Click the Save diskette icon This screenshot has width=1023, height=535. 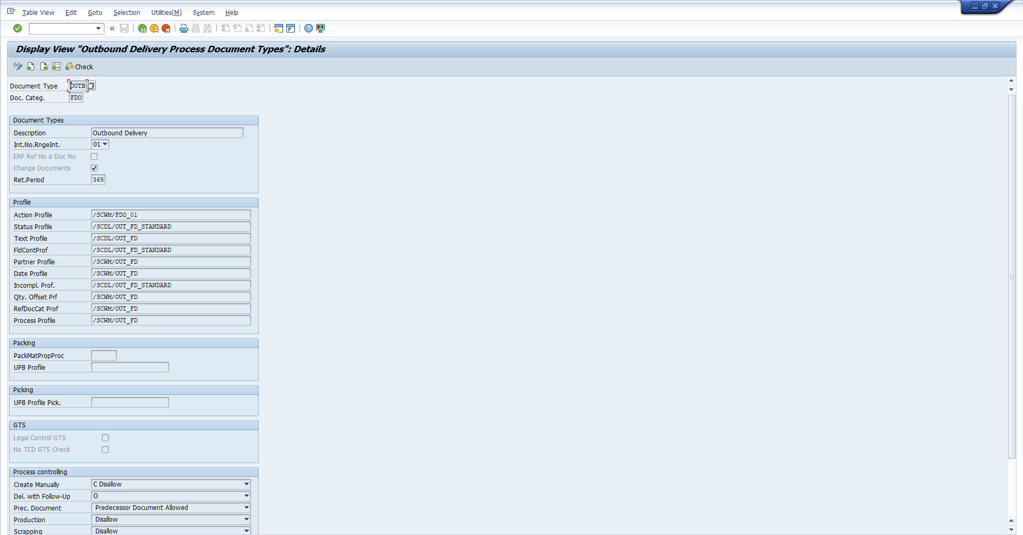[124, 28]
